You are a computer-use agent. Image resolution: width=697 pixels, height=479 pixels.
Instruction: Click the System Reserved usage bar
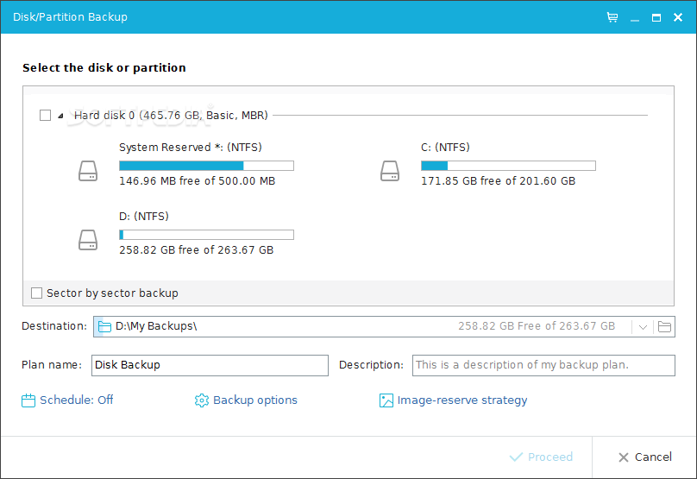coord(207,166)
